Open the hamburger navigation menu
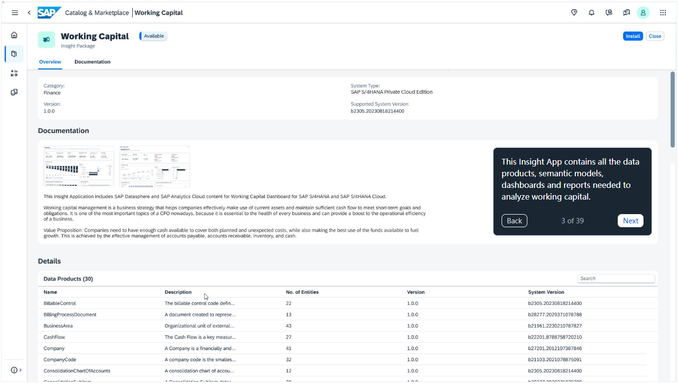The height and width of the screenshot is (386, 678). [15, 13]
